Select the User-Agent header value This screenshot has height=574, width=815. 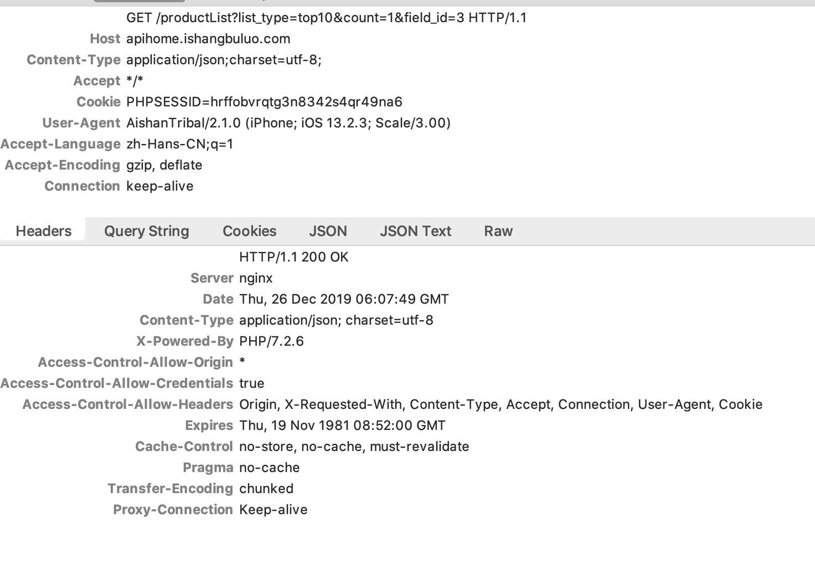click(x=288, y=123)
